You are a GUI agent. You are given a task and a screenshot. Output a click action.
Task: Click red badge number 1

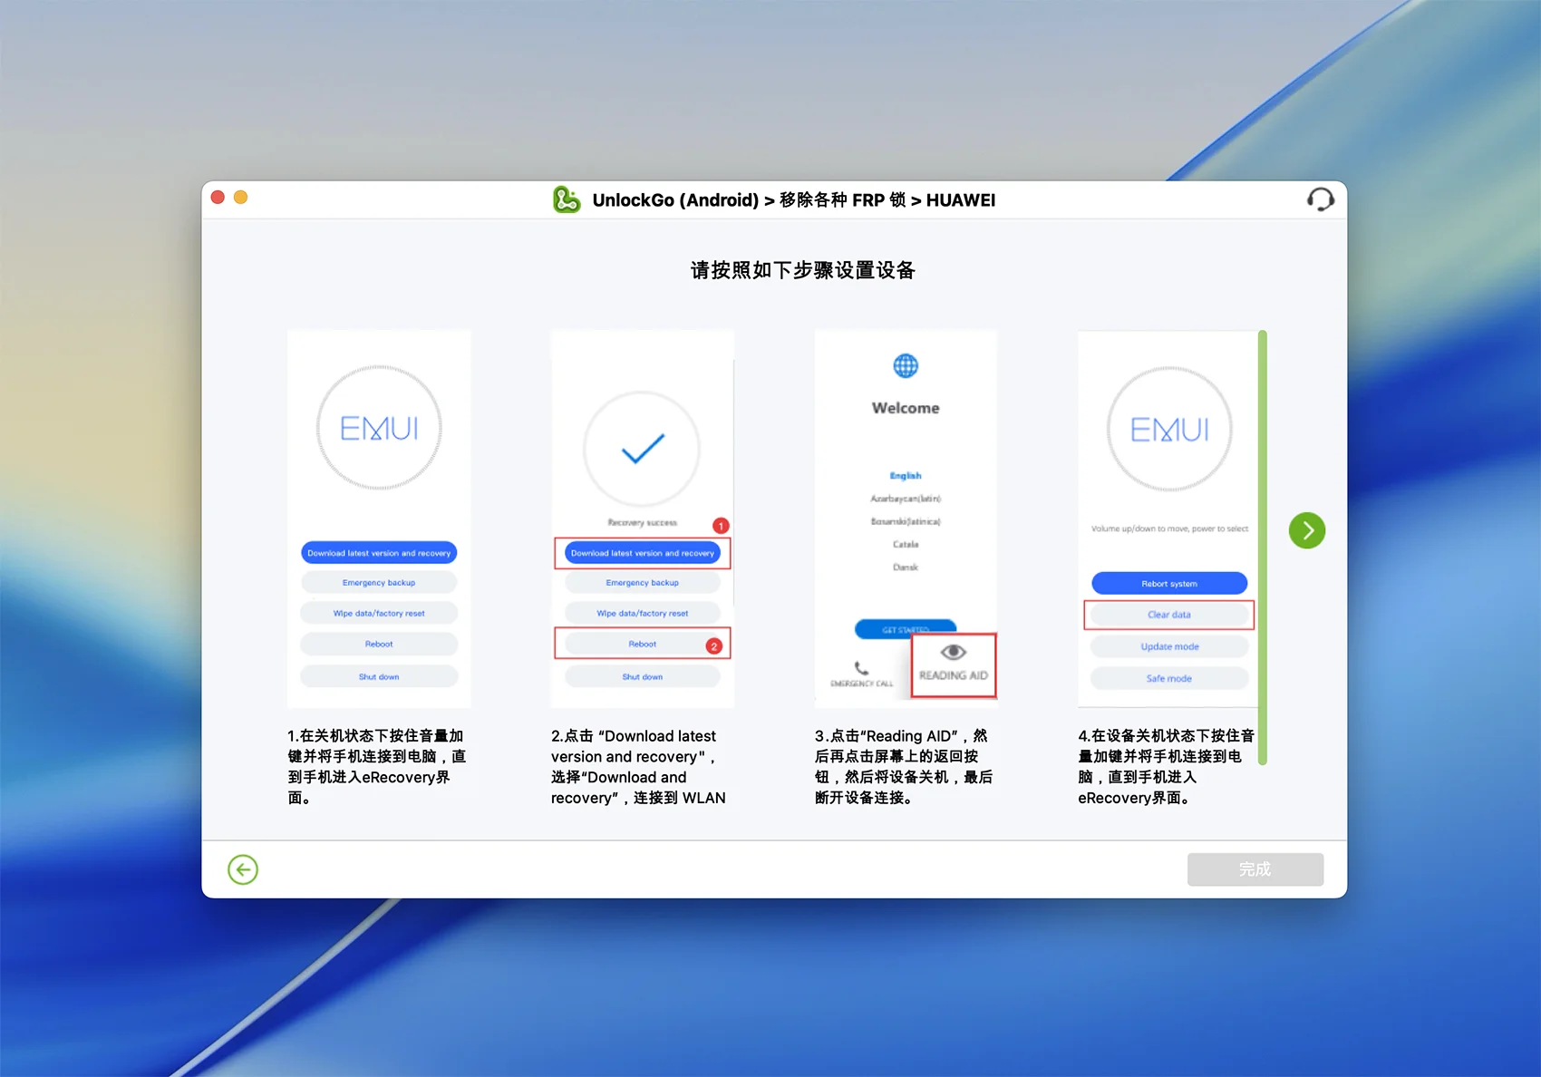click(x=721, y=526)
